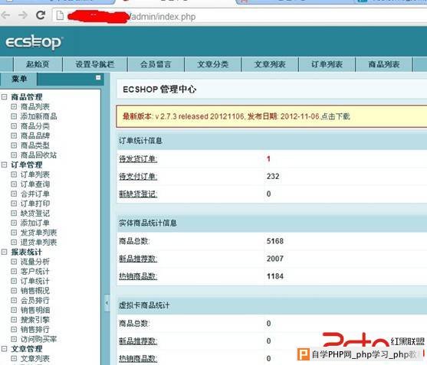Open 退货单列表 in sidebar

tap(38, 242)
